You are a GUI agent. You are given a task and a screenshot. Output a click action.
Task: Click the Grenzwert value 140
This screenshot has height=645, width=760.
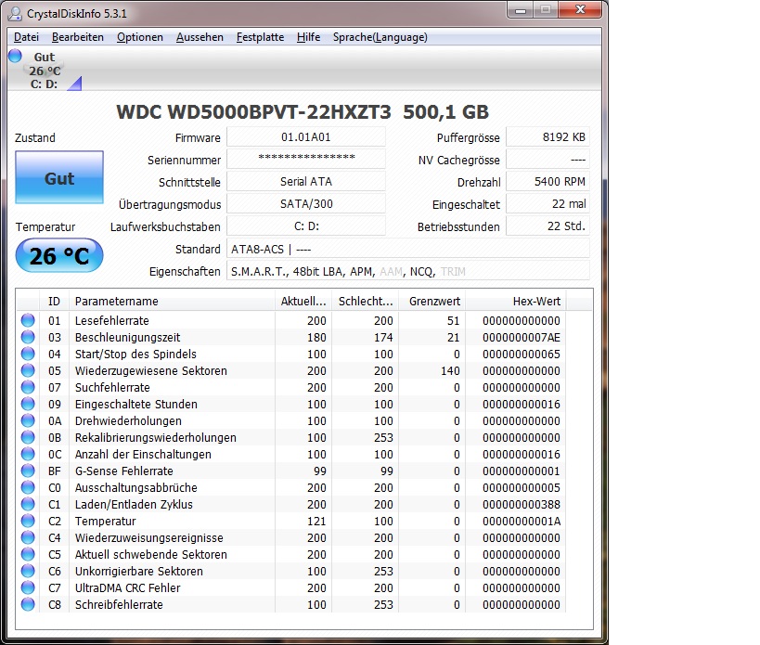(x=450, y=370)
